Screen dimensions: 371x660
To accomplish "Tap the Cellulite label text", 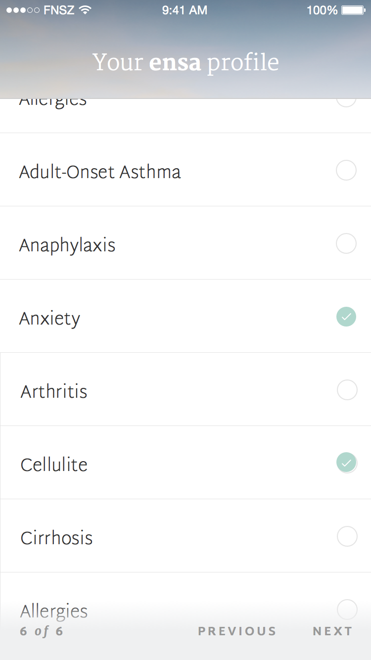I will (x=54, y=465).
